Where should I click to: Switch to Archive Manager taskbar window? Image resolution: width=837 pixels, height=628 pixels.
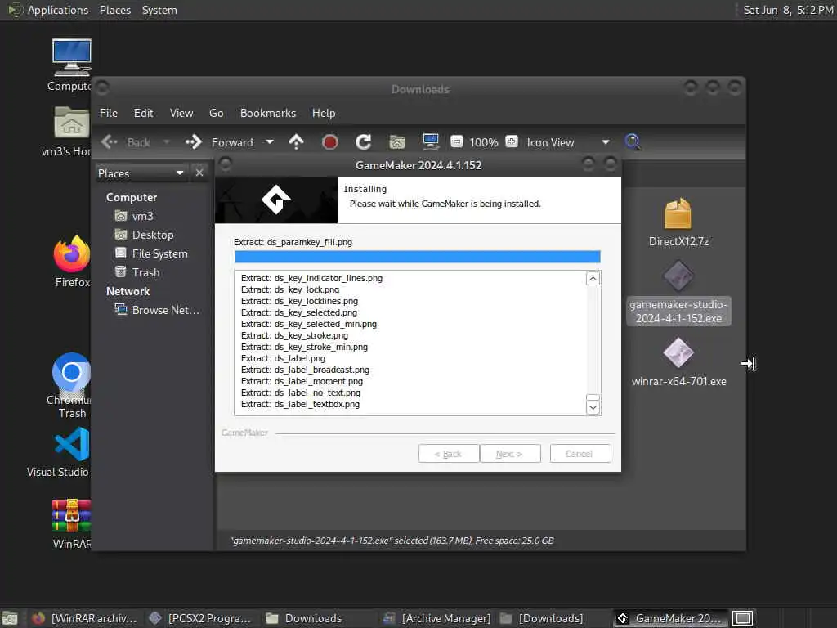pyautogui.click(x=436, y=618)
